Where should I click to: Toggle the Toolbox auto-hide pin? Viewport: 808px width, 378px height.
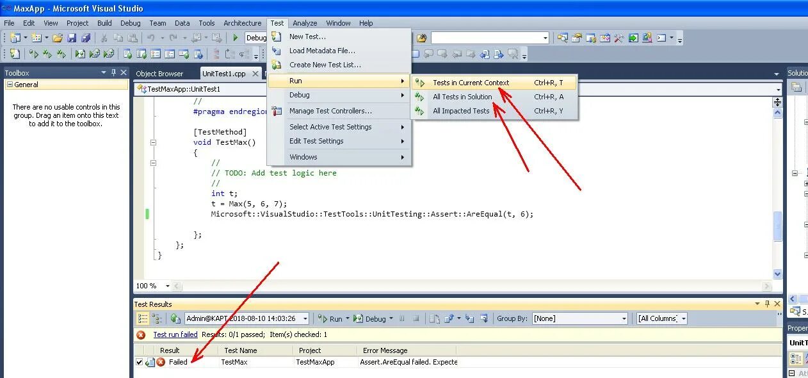point(113,72)
